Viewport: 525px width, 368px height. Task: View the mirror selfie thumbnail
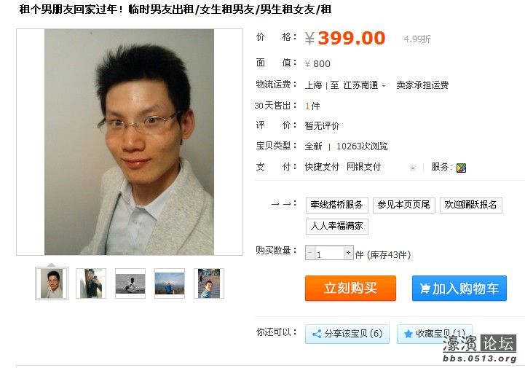(x=91, y=283)
